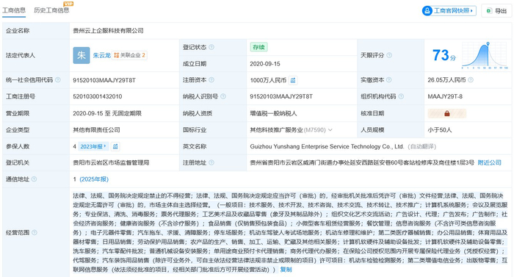Click the 天眼评分 score distribution chart
This screenshot has width=514, height=277.
pos(485,55)
